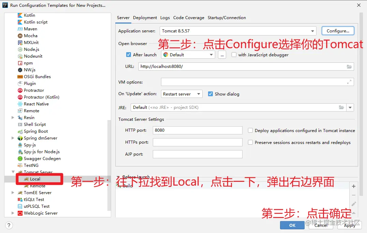Click the browser ellipsis button
This screenshot has height=233, width=367.
pos(222,55)
